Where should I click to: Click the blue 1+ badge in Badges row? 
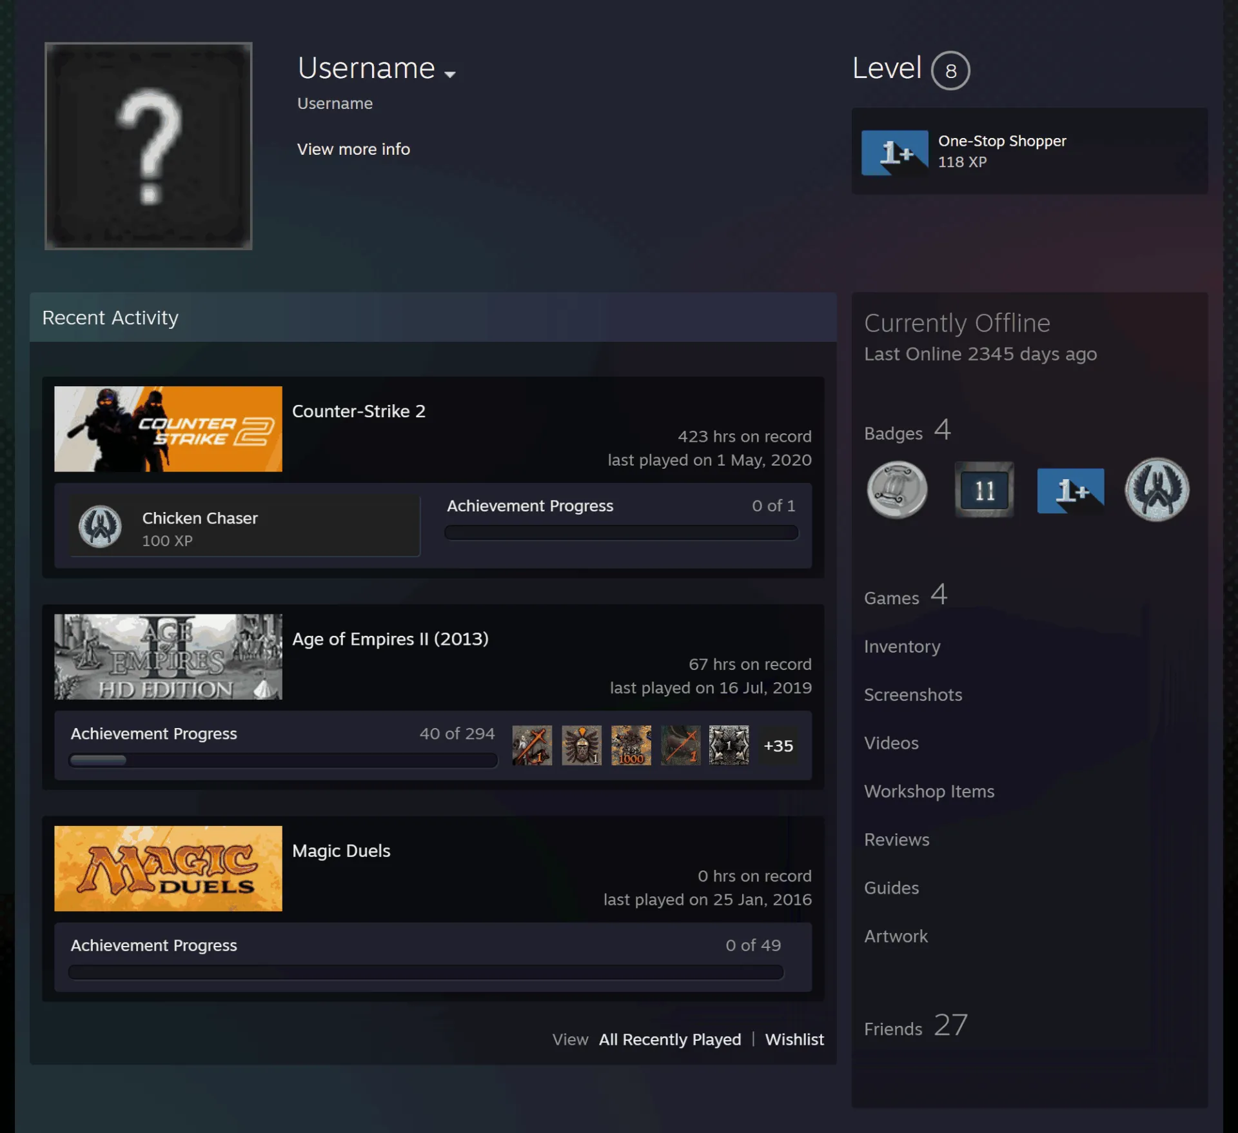(1070, 491)
